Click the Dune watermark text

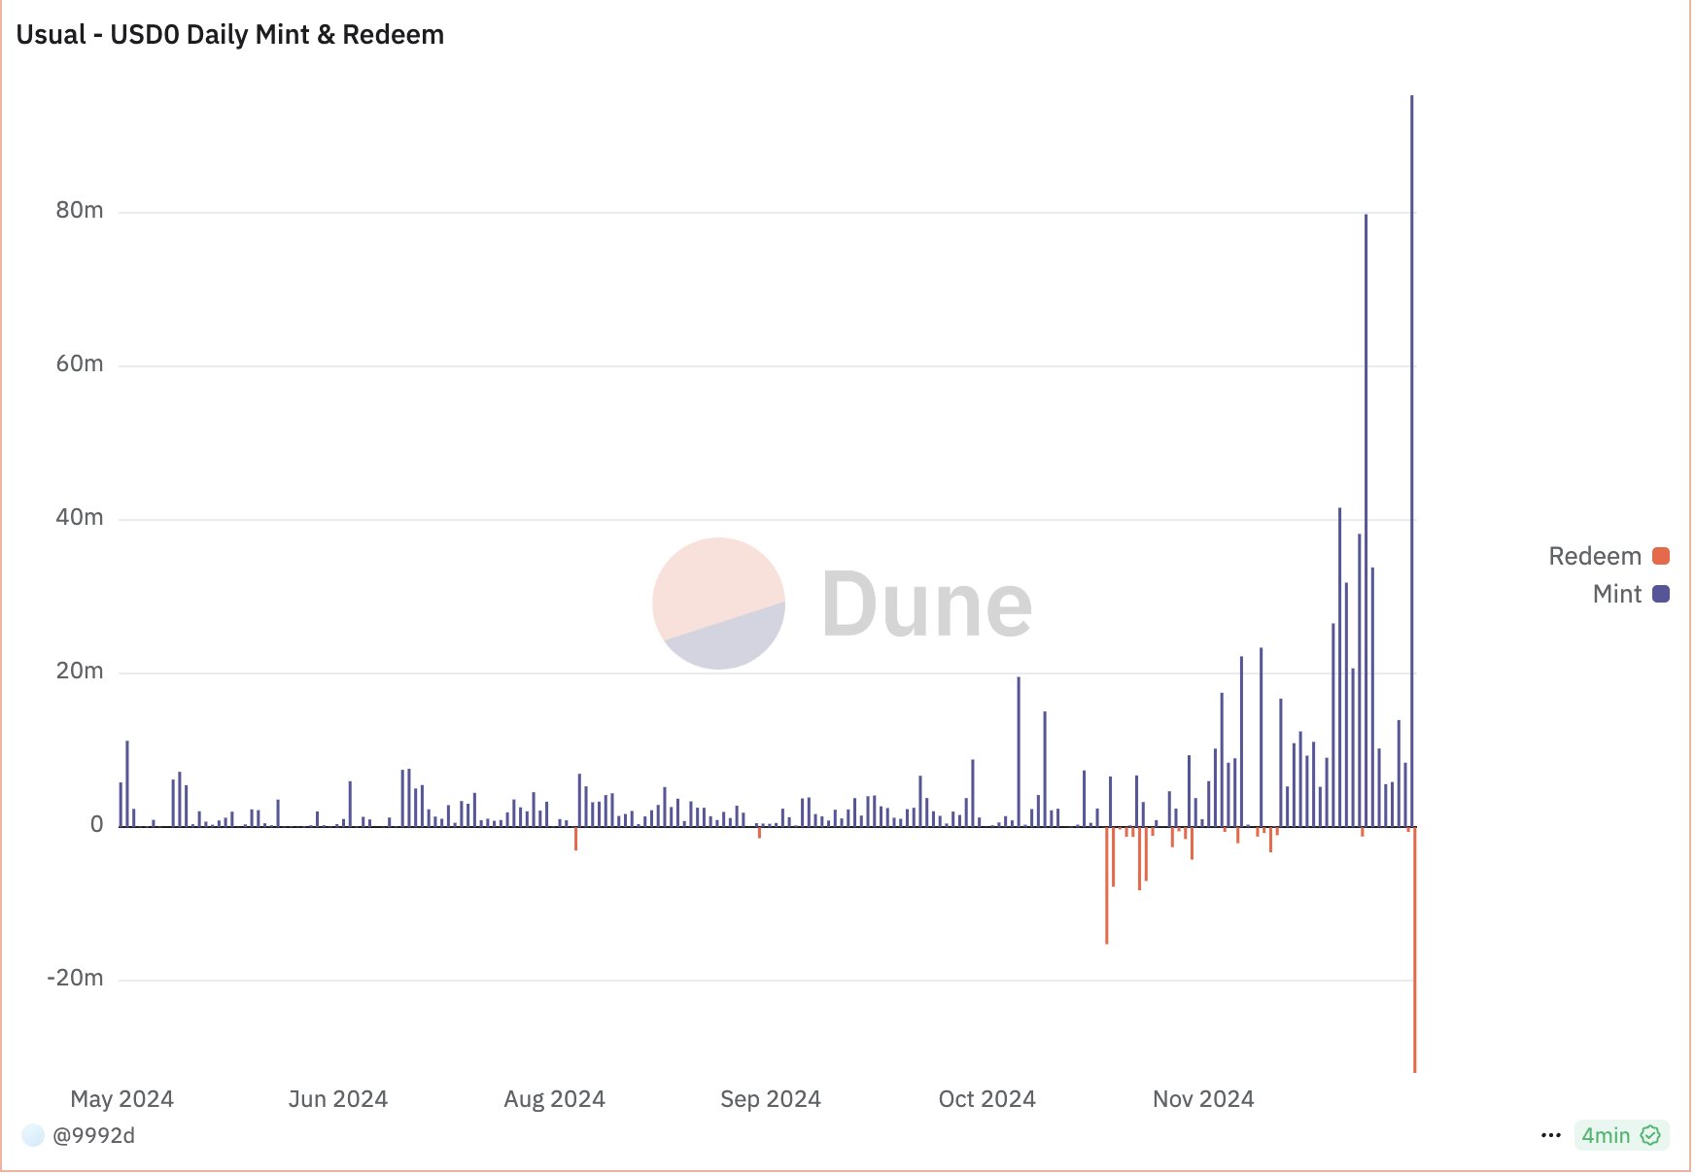coord(926,604)
